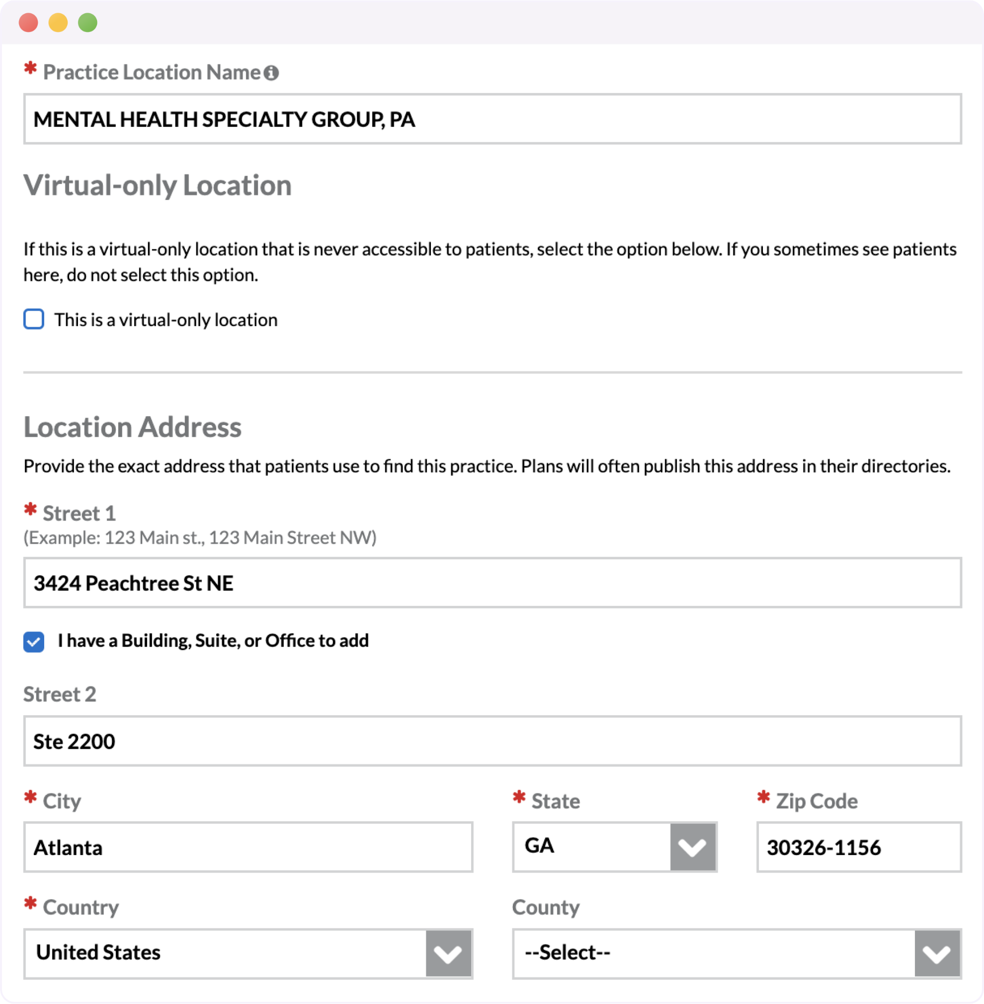Click the Zip Code field 30326-1156
The width and height of the screenshot is (984, 1004).
click(859, 847)
